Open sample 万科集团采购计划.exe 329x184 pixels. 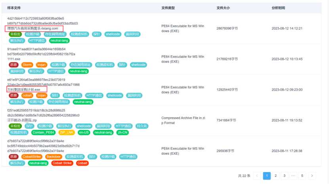(24, 90)
